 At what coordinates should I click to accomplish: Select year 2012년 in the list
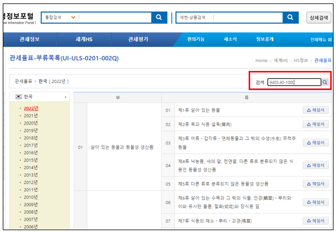click(x=31, y=182)
